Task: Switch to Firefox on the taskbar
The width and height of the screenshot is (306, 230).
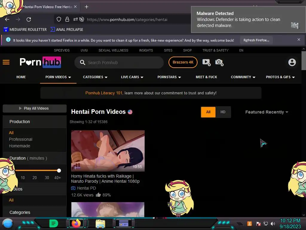Action: pyautogui.click(x=76, y=223)
